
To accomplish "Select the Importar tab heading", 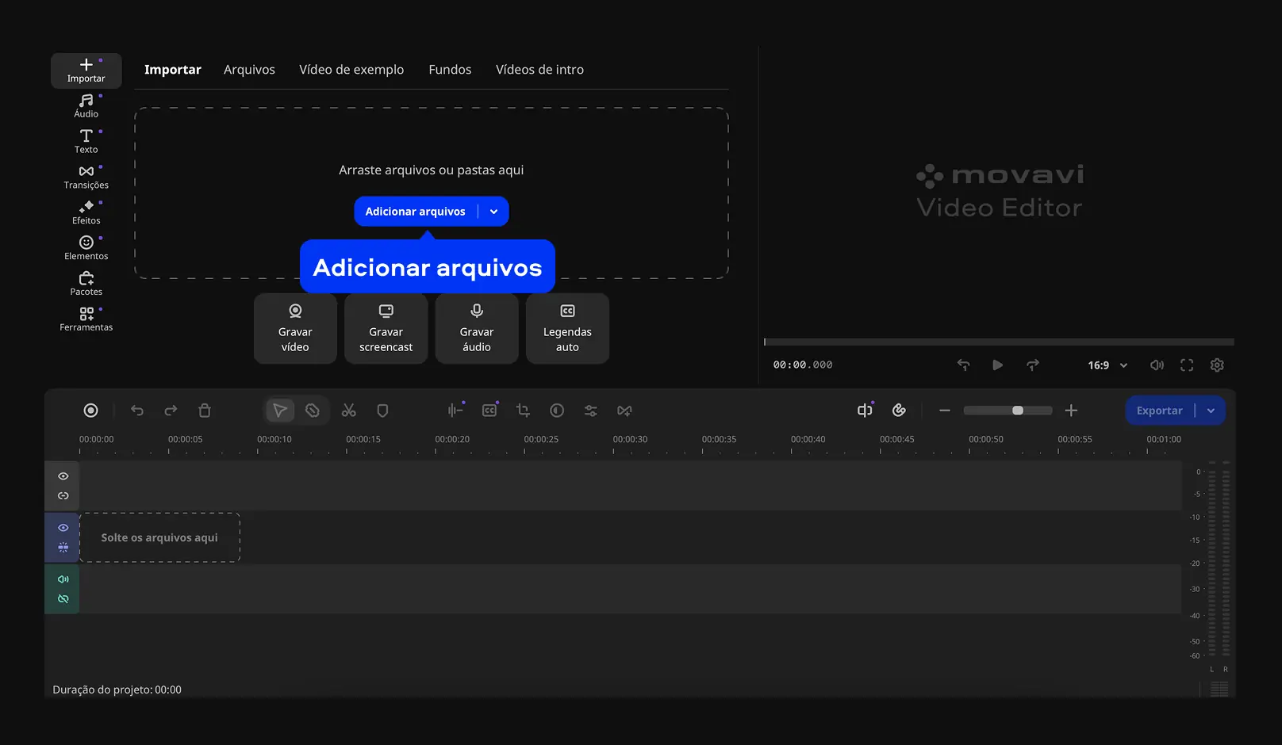I will (x=173, y=70).
